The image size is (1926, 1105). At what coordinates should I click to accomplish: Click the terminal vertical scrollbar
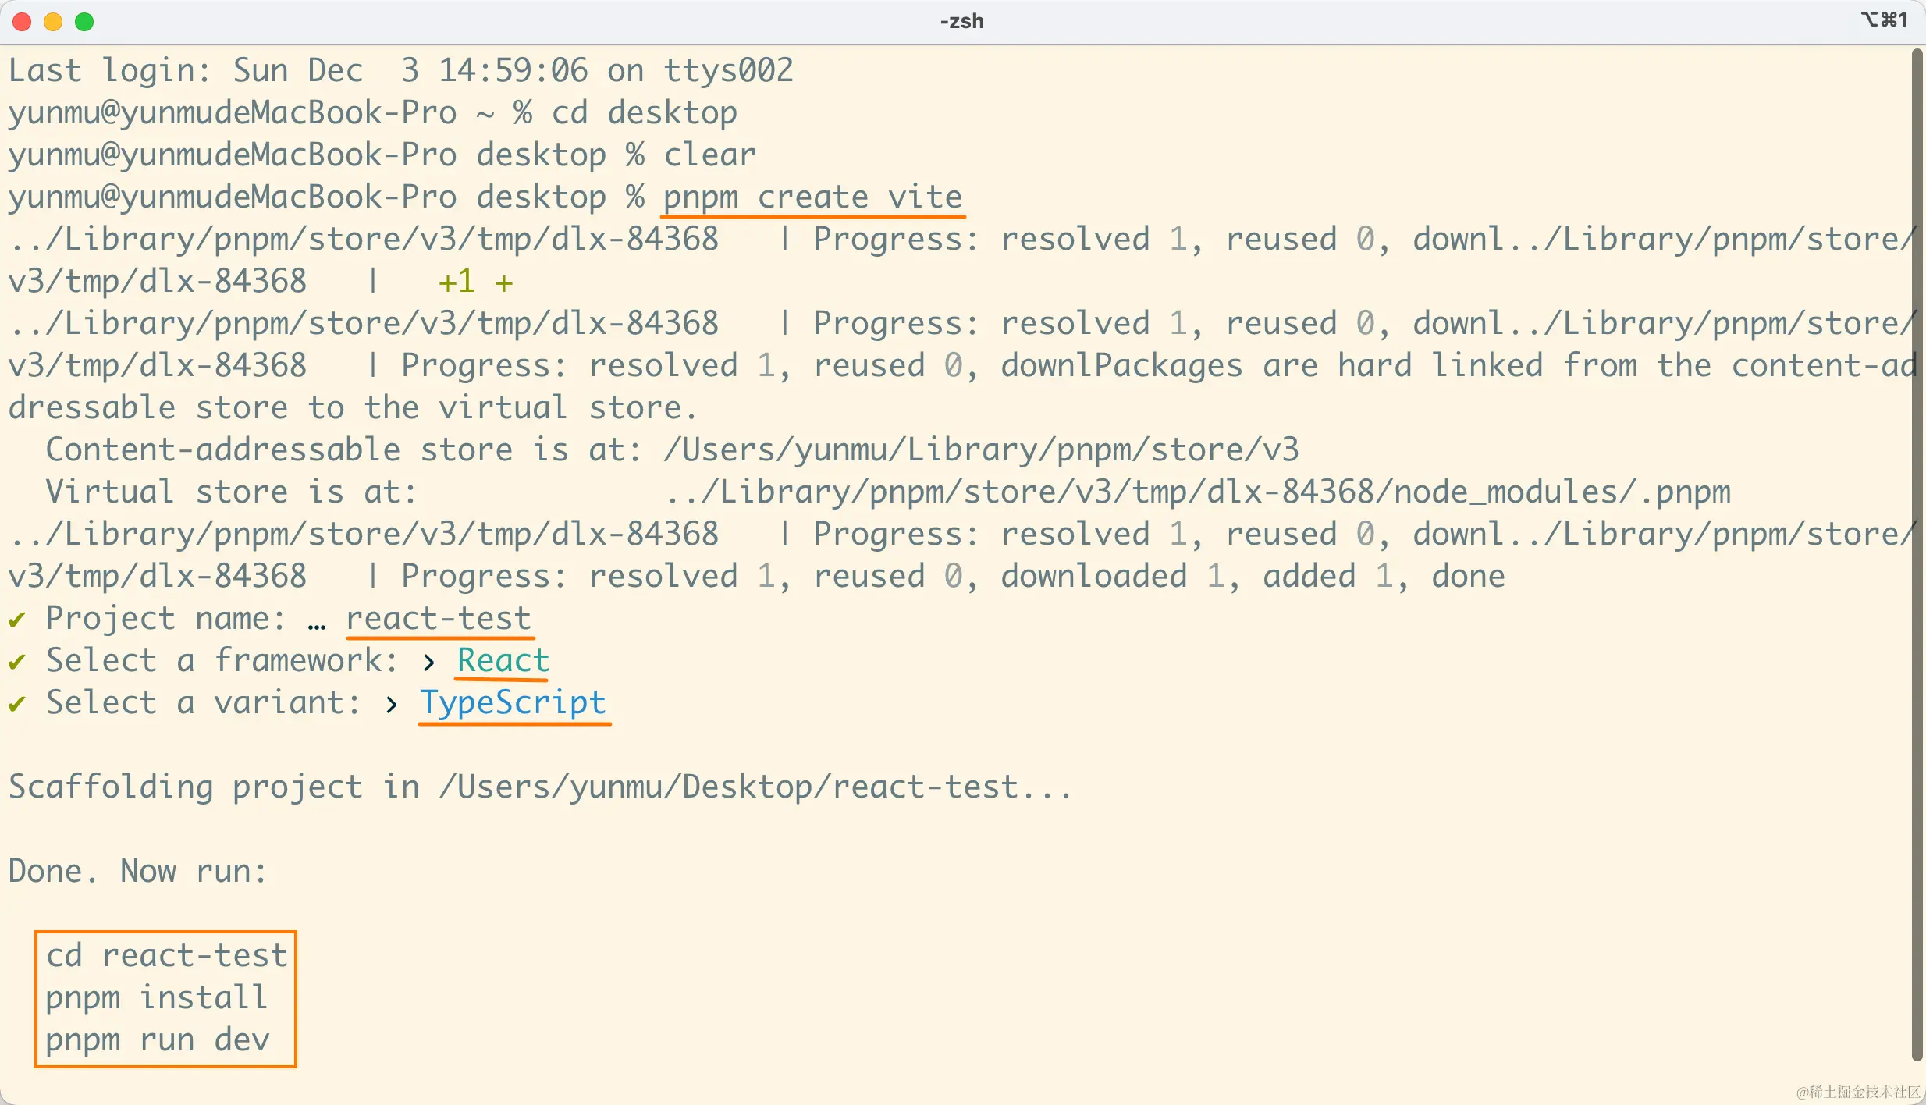tap(1917, 554)
